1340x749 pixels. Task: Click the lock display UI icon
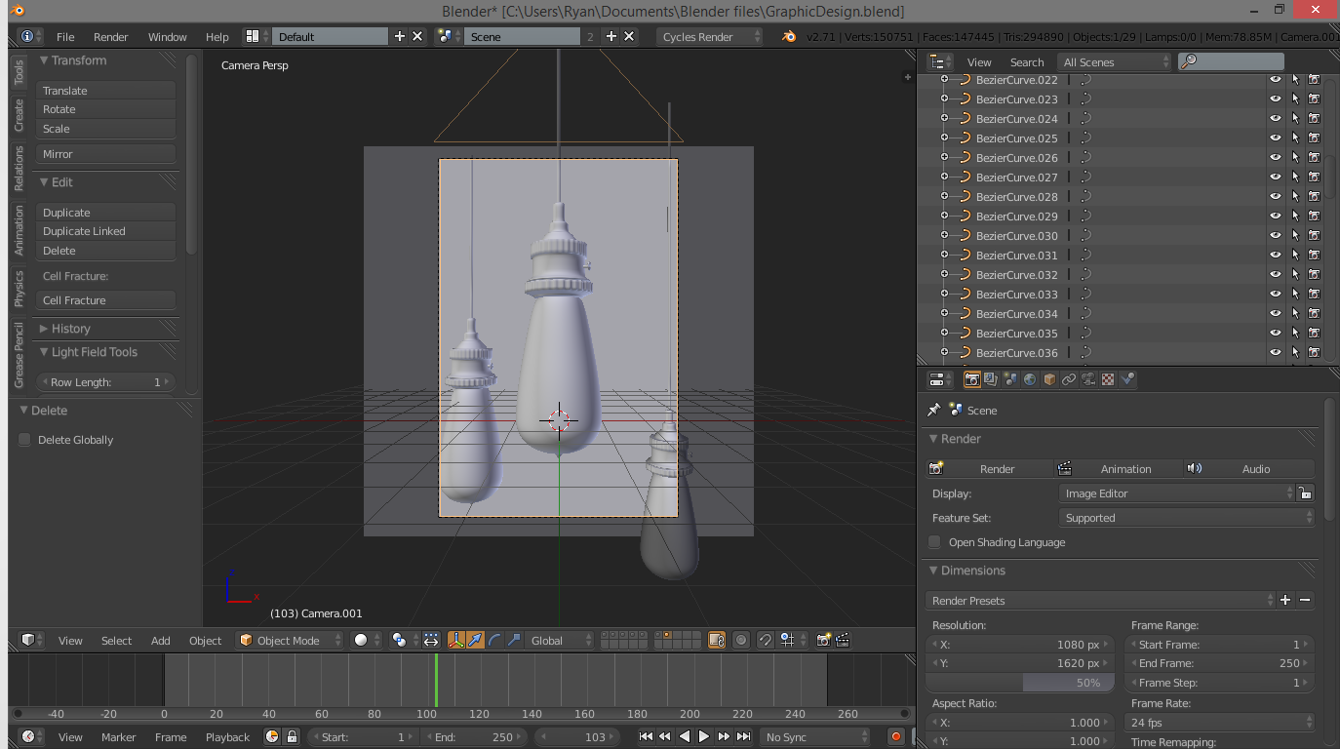(x=1305, y=493)
